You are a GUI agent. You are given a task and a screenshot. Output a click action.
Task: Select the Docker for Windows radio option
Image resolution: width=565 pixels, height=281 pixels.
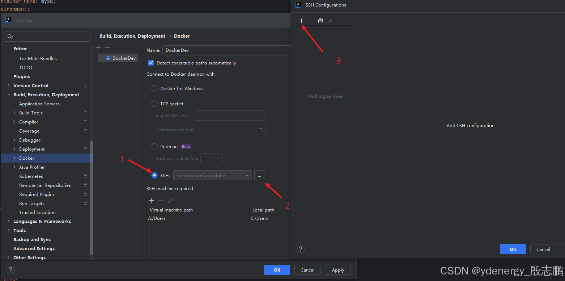[x=154, y=89]
